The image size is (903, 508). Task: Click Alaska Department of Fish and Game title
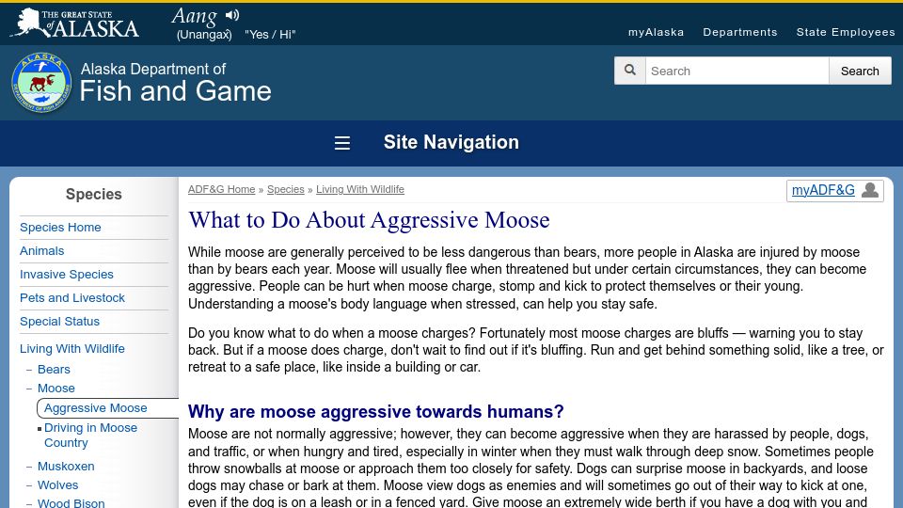point(176,83)
